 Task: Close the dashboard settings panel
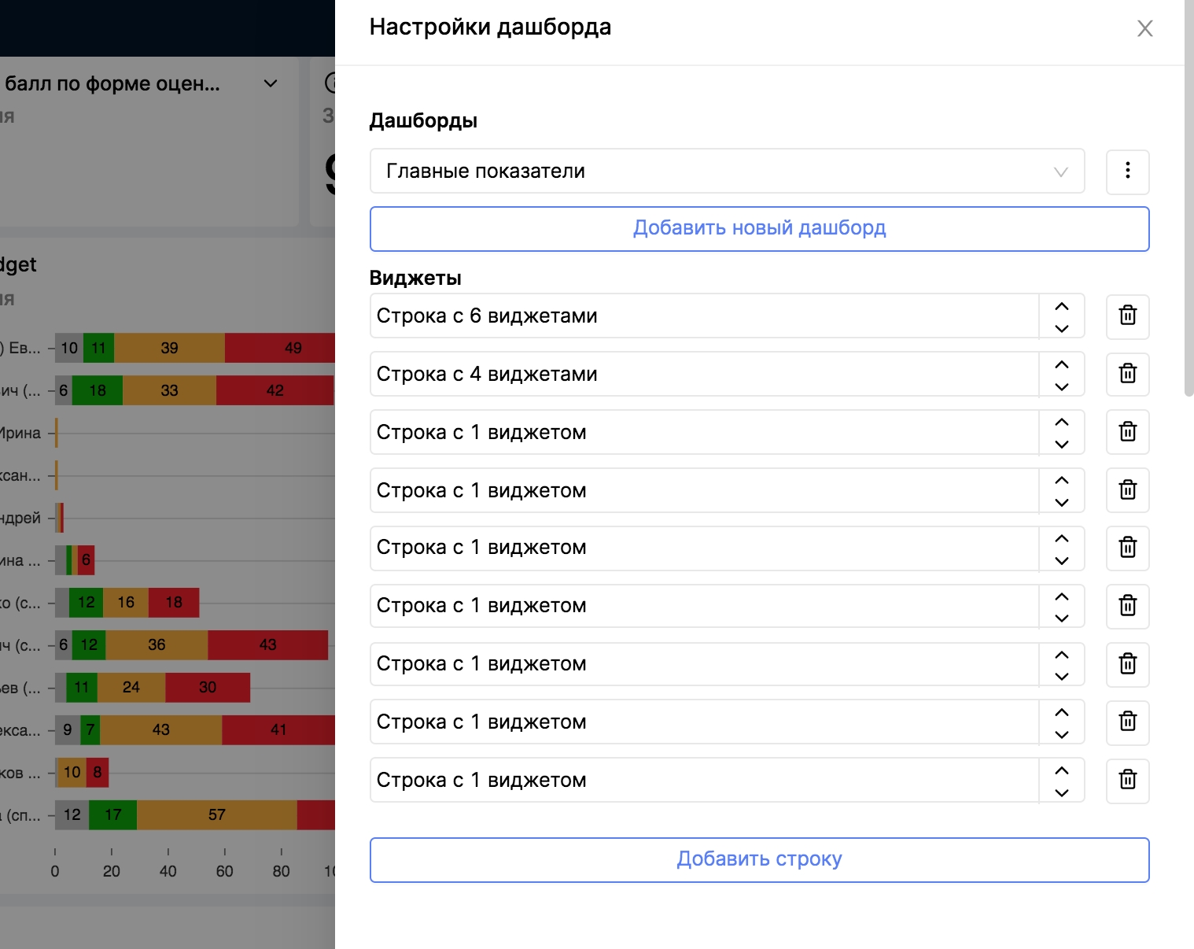pyautogui.click(x=1144, y=29)
